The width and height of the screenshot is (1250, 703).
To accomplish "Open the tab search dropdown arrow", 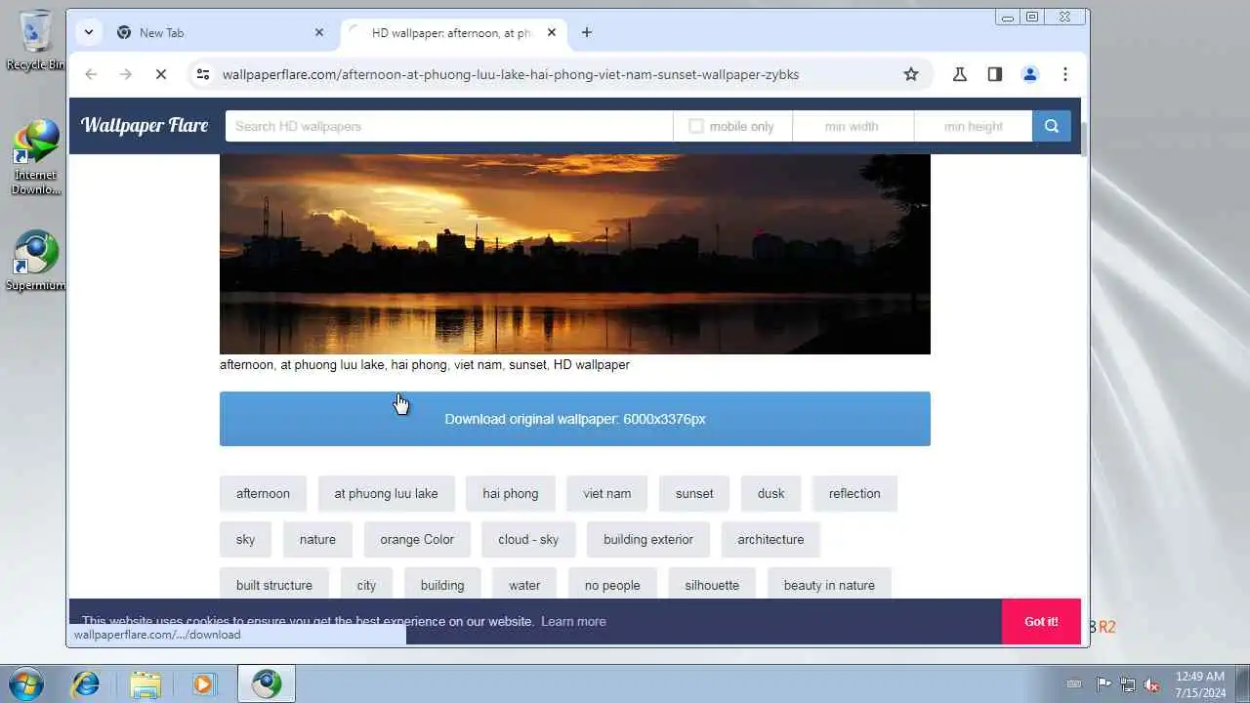I will pyautogui.click(x=89, y=32).
